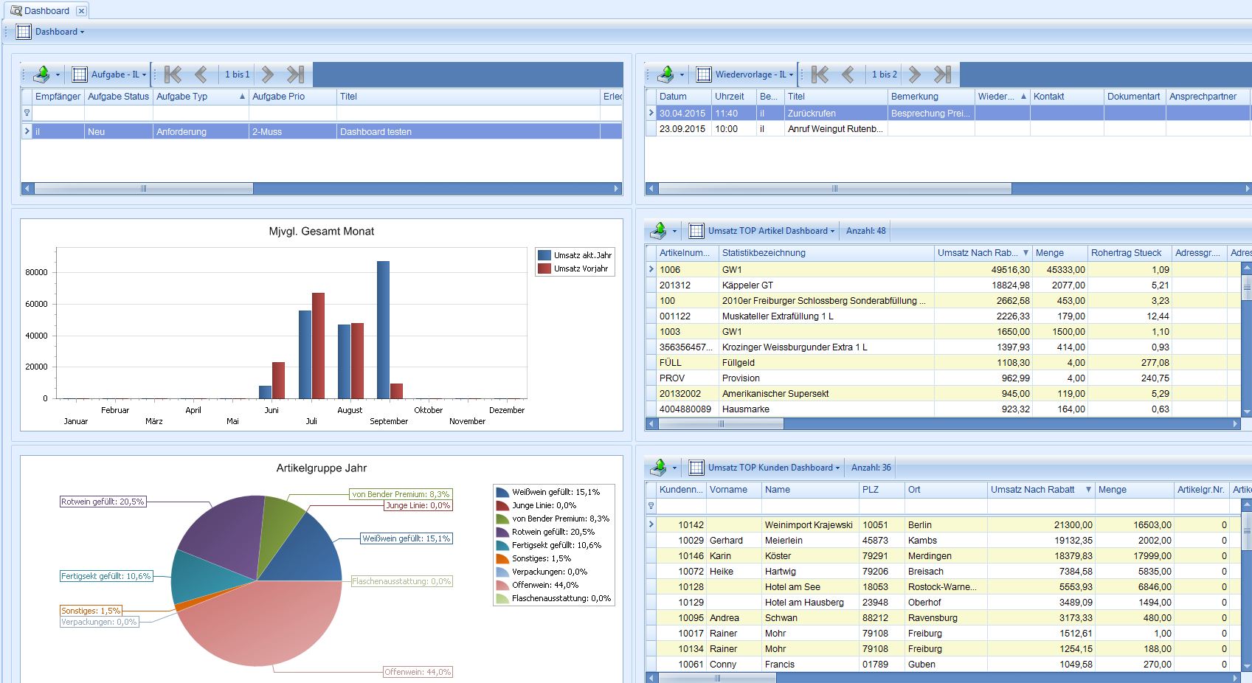The image size is (1252, 683).
Task: Click export icon in Umsatz TOP Artikel panel
Action: coord(659,230)
